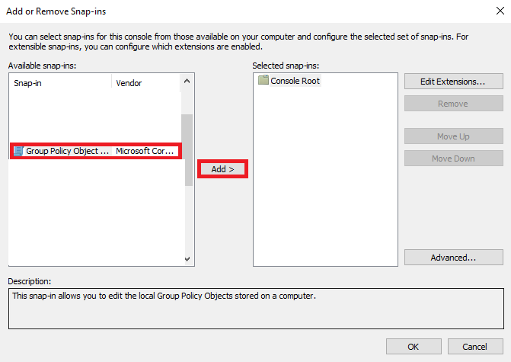Click the Console Root folder icon

tap(263, 80)
